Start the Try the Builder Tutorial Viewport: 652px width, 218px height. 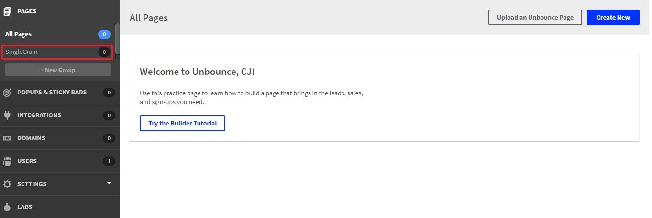pos(182,123)
